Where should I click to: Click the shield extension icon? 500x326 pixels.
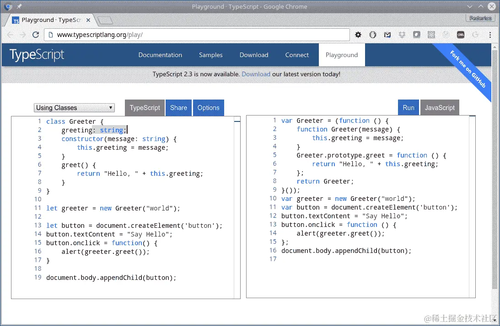417,35
